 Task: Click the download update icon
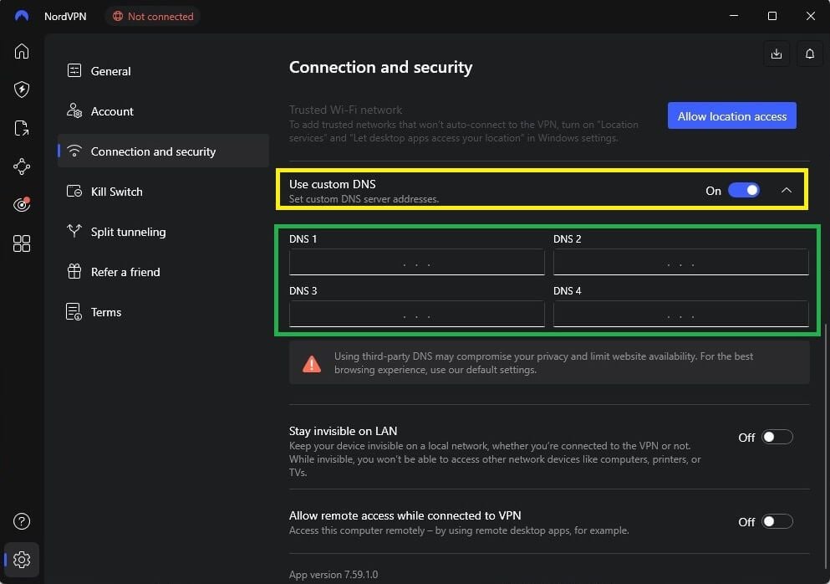point(777,54)
